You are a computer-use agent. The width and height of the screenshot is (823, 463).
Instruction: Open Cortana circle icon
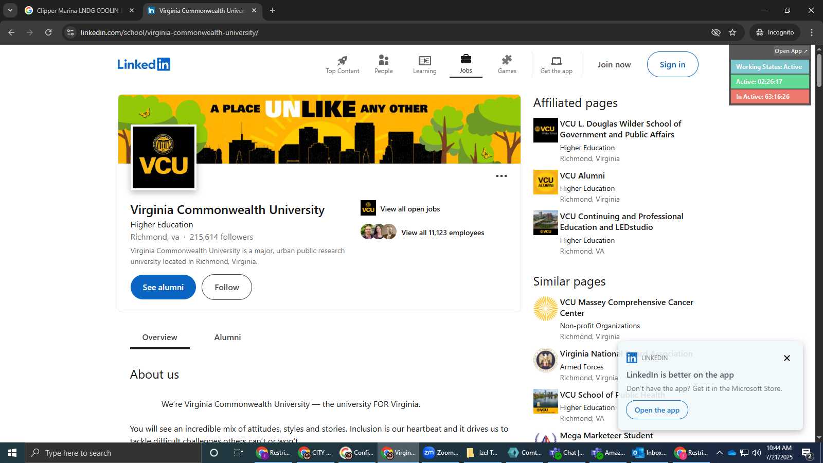point(214,453)
